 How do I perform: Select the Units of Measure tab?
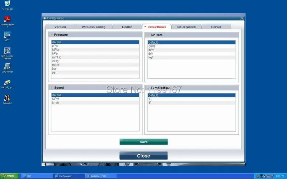(x=157, y=27)
